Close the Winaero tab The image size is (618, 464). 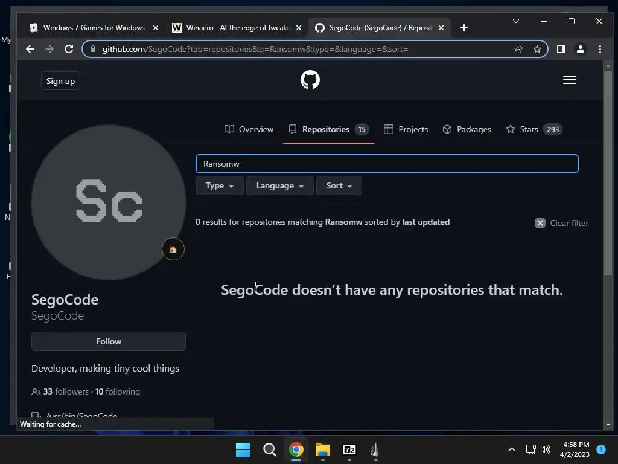(299, 28)
